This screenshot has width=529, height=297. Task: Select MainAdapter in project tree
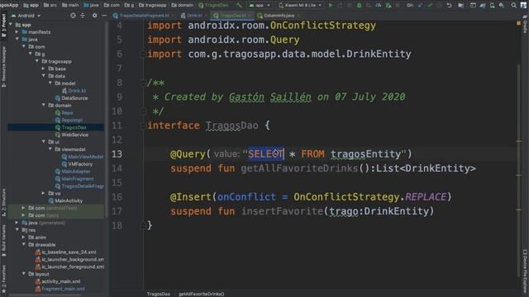click(76, 172)
